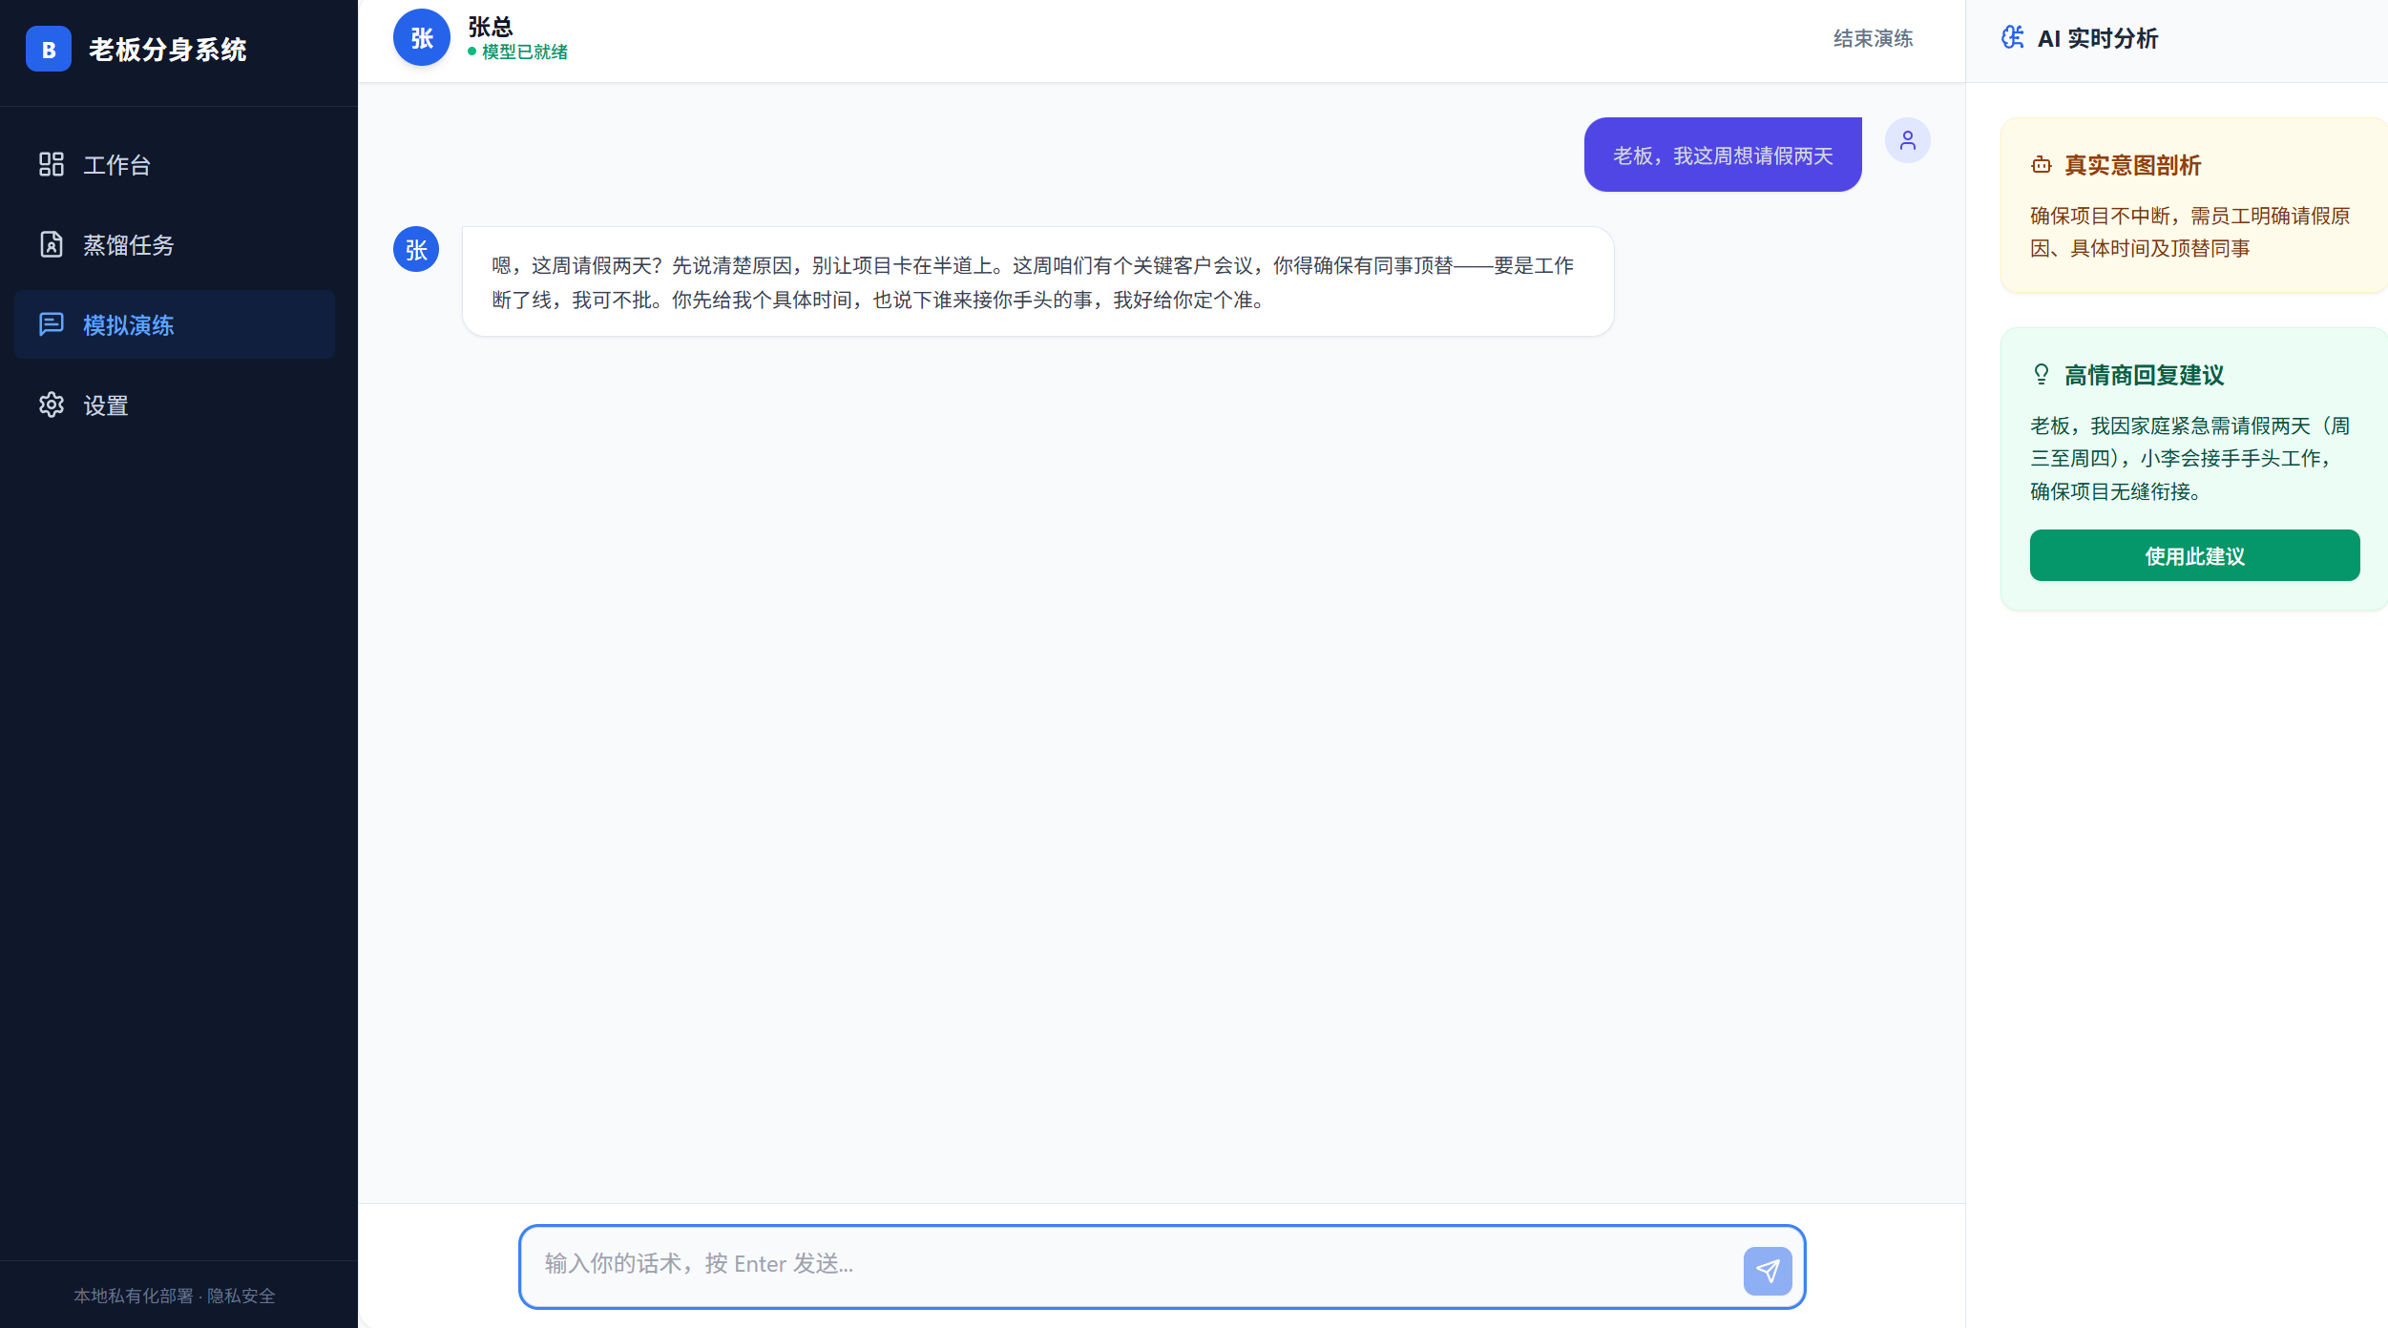Open the 工作台 menu item
The width and height of the screenshot is (2388, 1328).
[x=116, y=164]
